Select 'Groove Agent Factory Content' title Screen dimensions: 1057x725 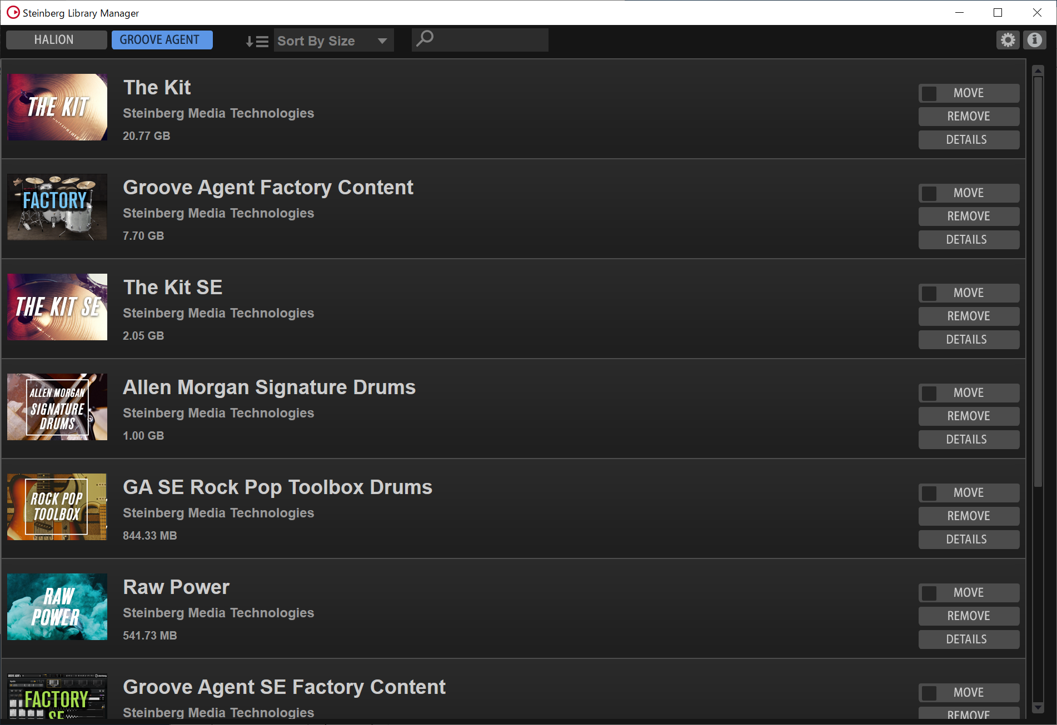coord(268,188)
